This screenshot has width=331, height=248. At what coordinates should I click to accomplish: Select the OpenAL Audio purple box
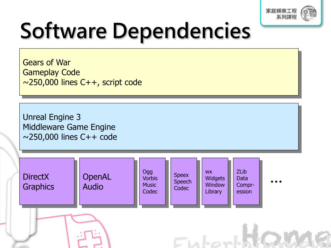pos(107,181)
